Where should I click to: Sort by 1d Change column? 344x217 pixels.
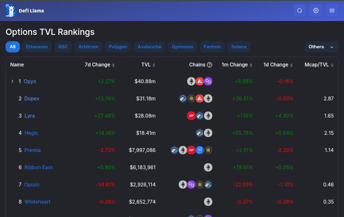(x=278, y=65)
